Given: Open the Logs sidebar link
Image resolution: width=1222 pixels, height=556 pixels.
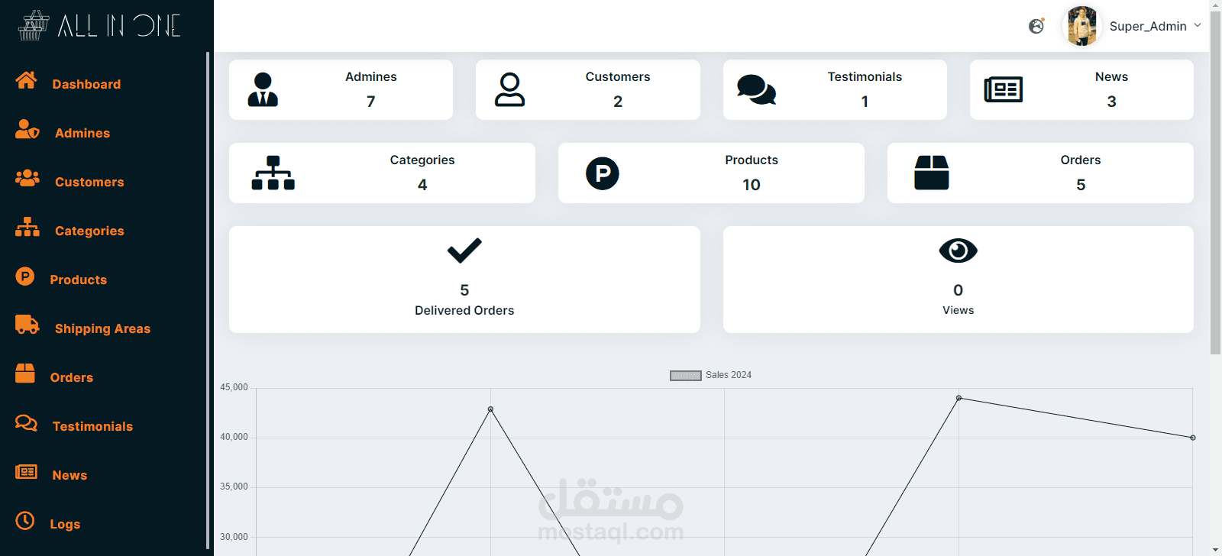Looking at the screenshot, I should point(65,524).
